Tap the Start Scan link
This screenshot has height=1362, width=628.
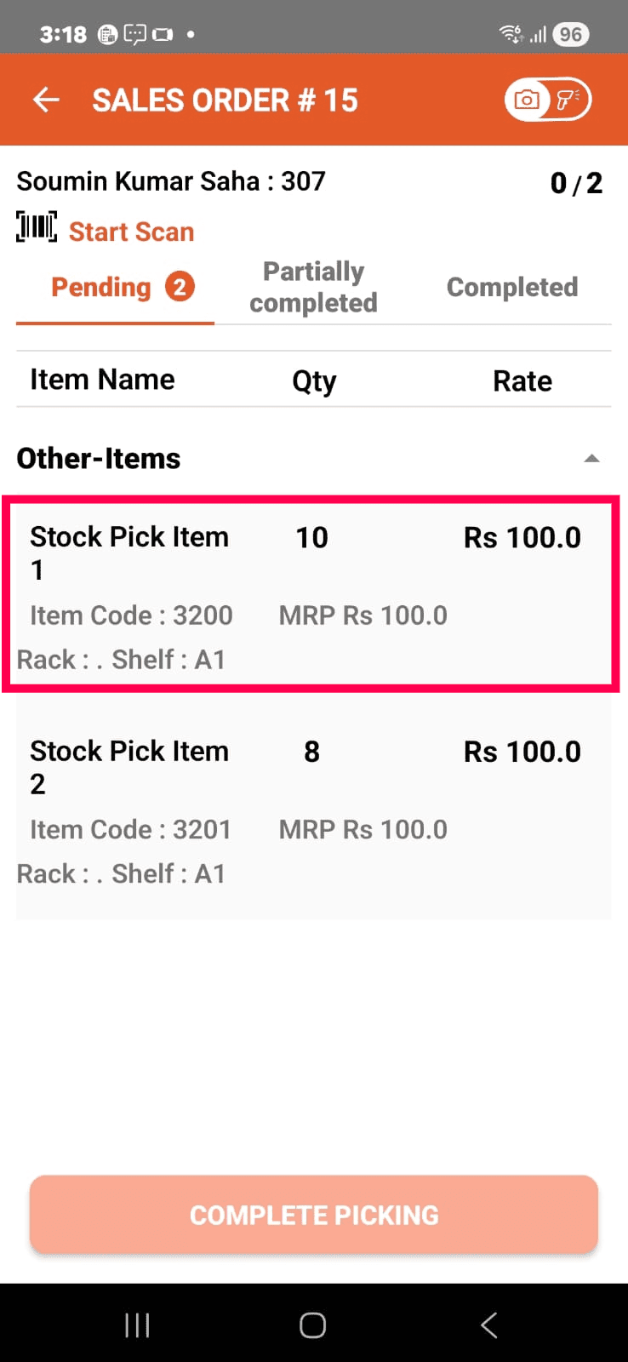(131, 232)
